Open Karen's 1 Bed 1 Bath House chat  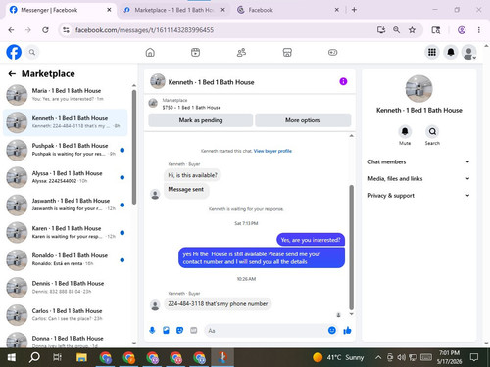(x=66, y=232)
